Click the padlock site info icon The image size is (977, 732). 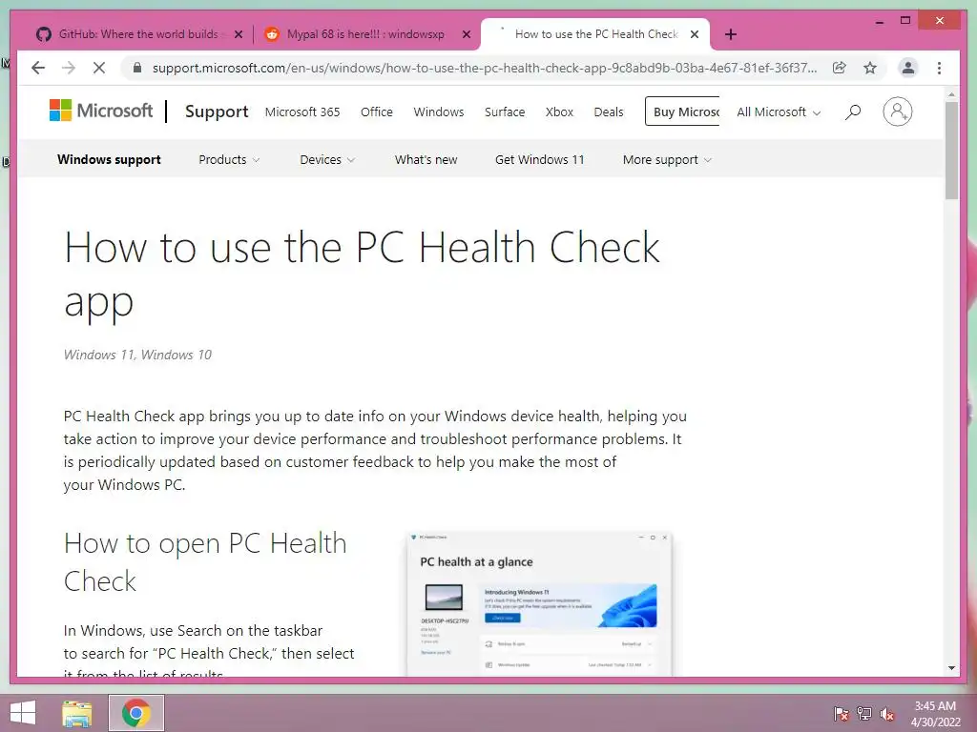click(x=137, y=68)
